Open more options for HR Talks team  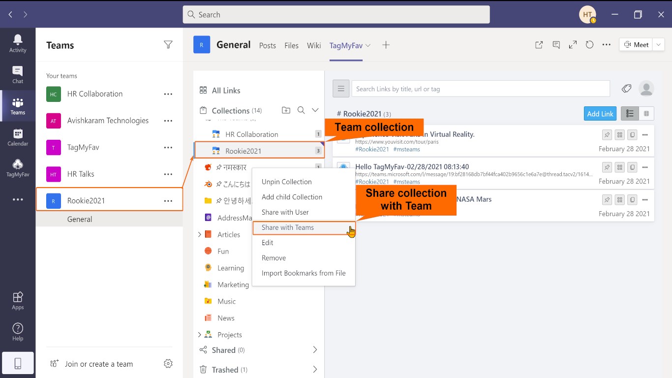tap(168, 174)
